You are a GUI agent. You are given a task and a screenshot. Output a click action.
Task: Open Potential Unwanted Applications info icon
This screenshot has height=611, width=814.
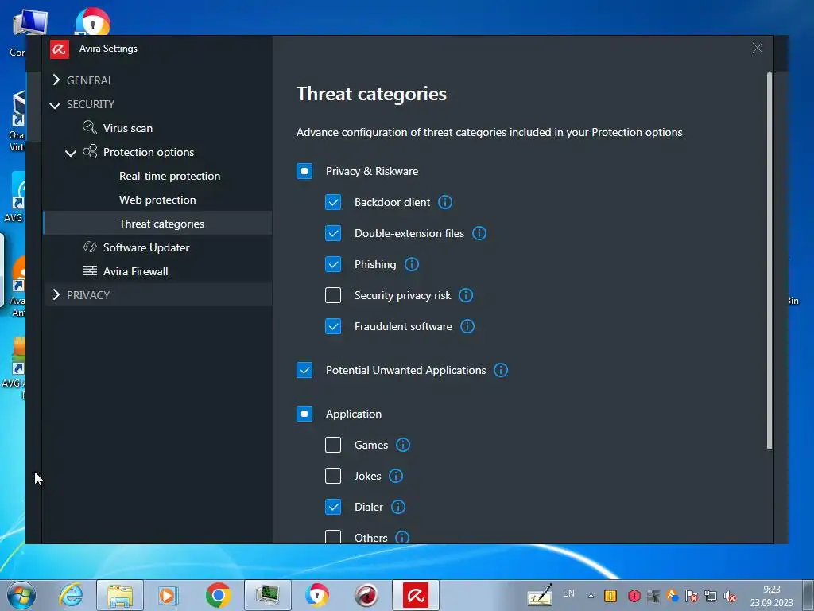coord(501,370)
